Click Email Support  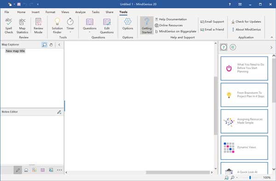(212, 22)
